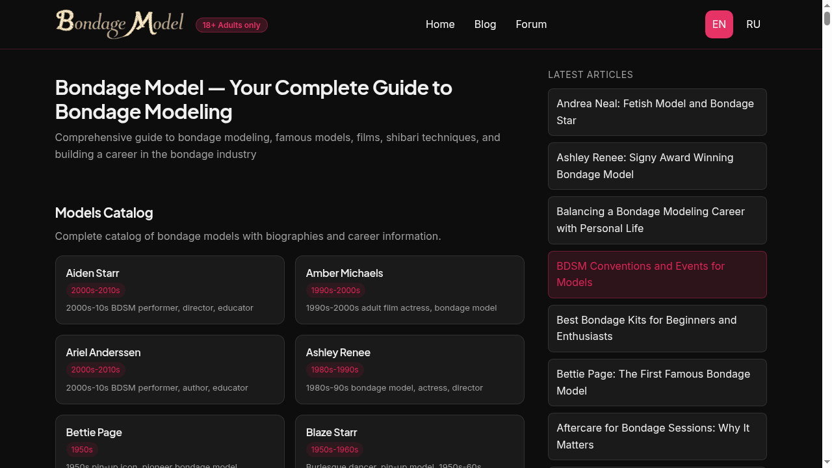The image size is (832, 468).
Task: Open the Andrea Neal article
Action: point(656,112)
